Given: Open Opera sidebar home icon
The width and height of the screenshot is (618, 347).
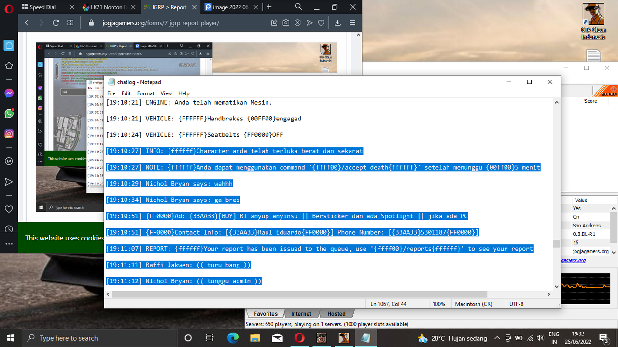Looking at the screenshot, I should (x=9, y=45).
